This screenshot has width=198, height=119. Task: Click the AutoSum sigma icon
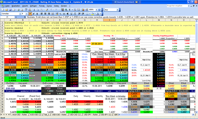click(70, 10)
